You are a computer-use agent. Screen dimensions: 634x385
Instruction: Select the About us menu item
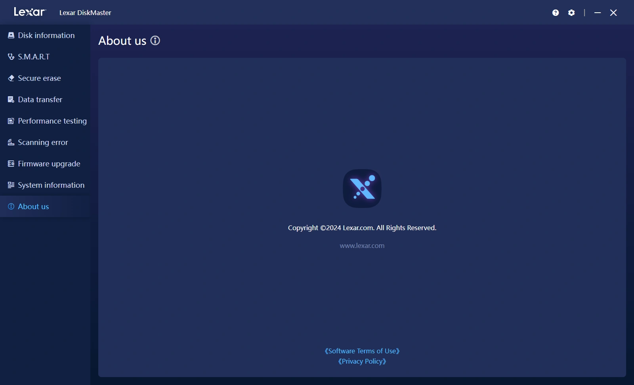[x=45, y=206]
